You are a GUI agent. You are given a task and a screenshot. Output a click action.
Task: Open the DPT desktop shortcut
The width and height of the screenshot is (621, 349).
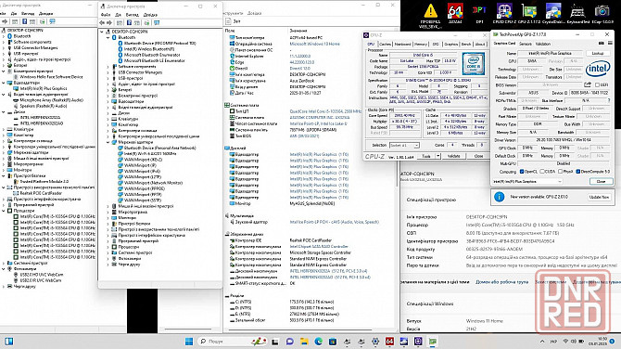pyautogui.click(x=479, y=14)
